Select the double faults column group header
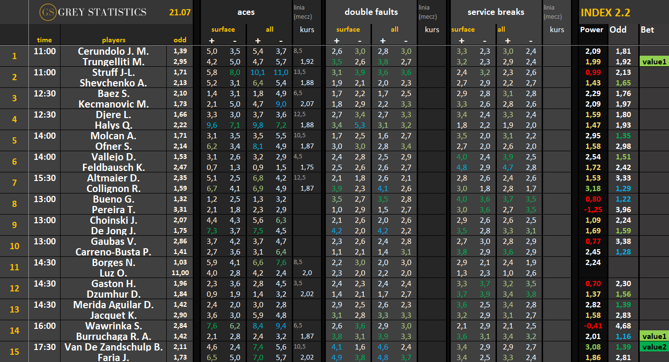 point(372,12)
